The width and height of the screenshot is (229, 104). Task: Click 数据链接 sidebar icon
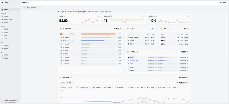[x=2, y=58]
